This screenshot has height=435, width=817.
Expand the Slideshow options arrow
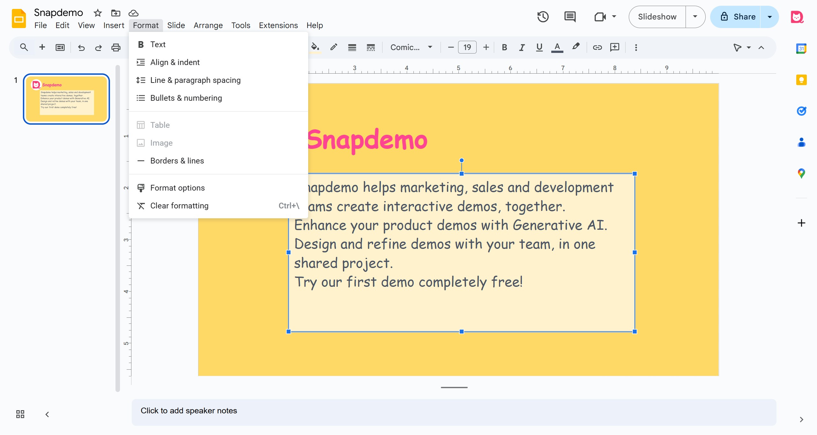click(x=695, y=17)
